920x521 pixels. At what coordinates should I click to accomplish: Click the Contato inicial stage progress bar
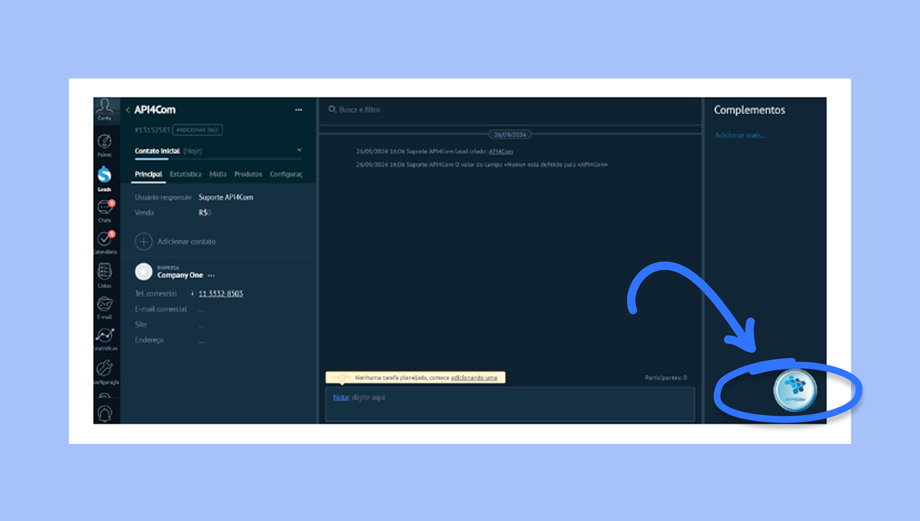[218, 159]
